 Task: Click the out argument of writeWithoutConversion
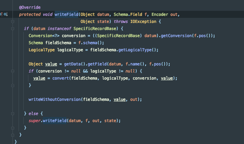pos(134,99)
